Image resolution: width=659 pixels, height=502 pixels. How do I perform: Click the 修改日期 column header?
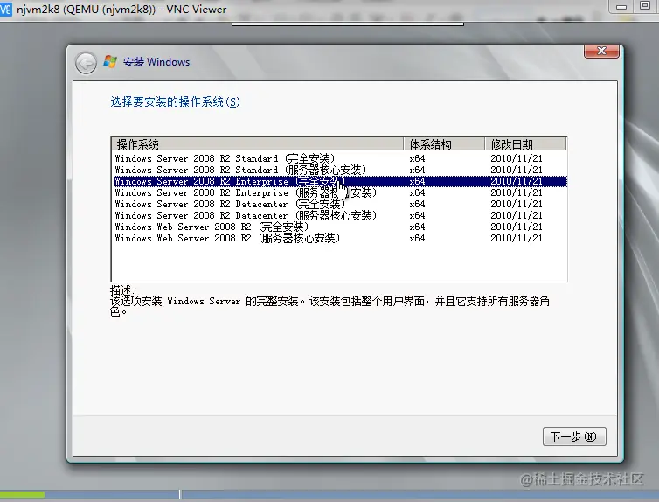pyautogui.click(x=526, y=144)
